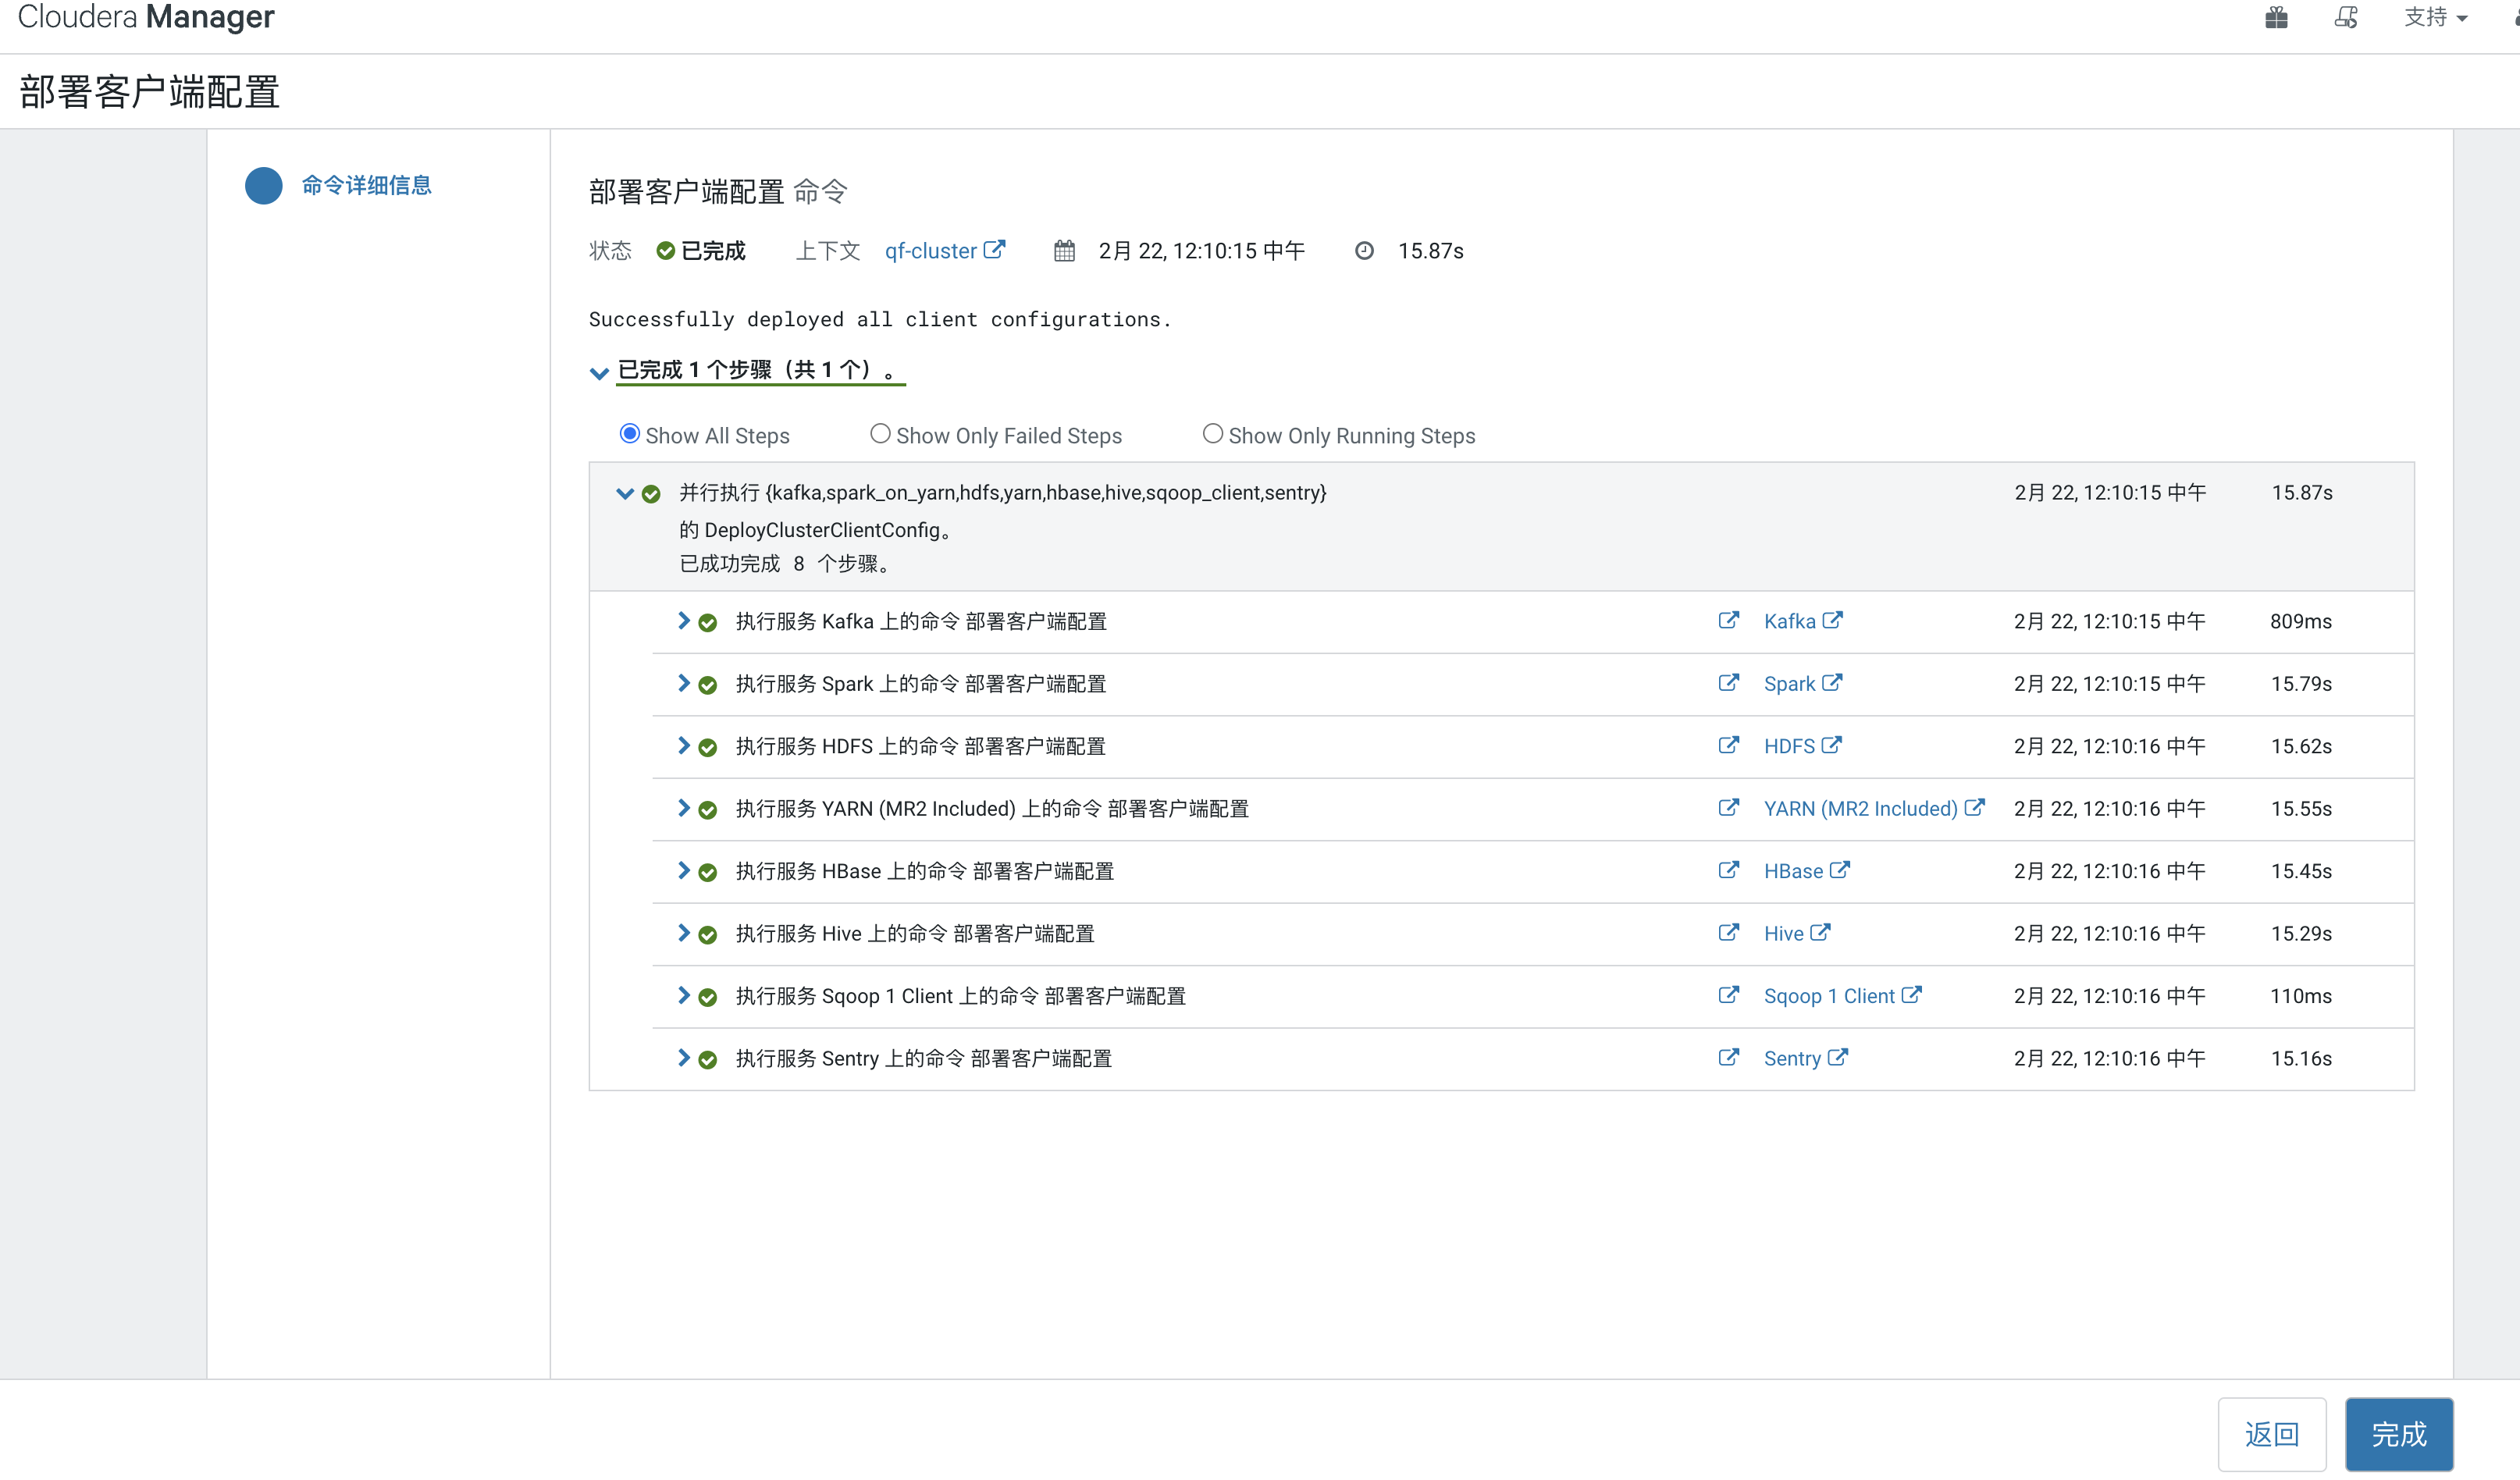Expand the HBase 部署客户端配置 step
The height and width of the screenshot is (1480, 2520).
pyautogui.click(x=683, y=870)
